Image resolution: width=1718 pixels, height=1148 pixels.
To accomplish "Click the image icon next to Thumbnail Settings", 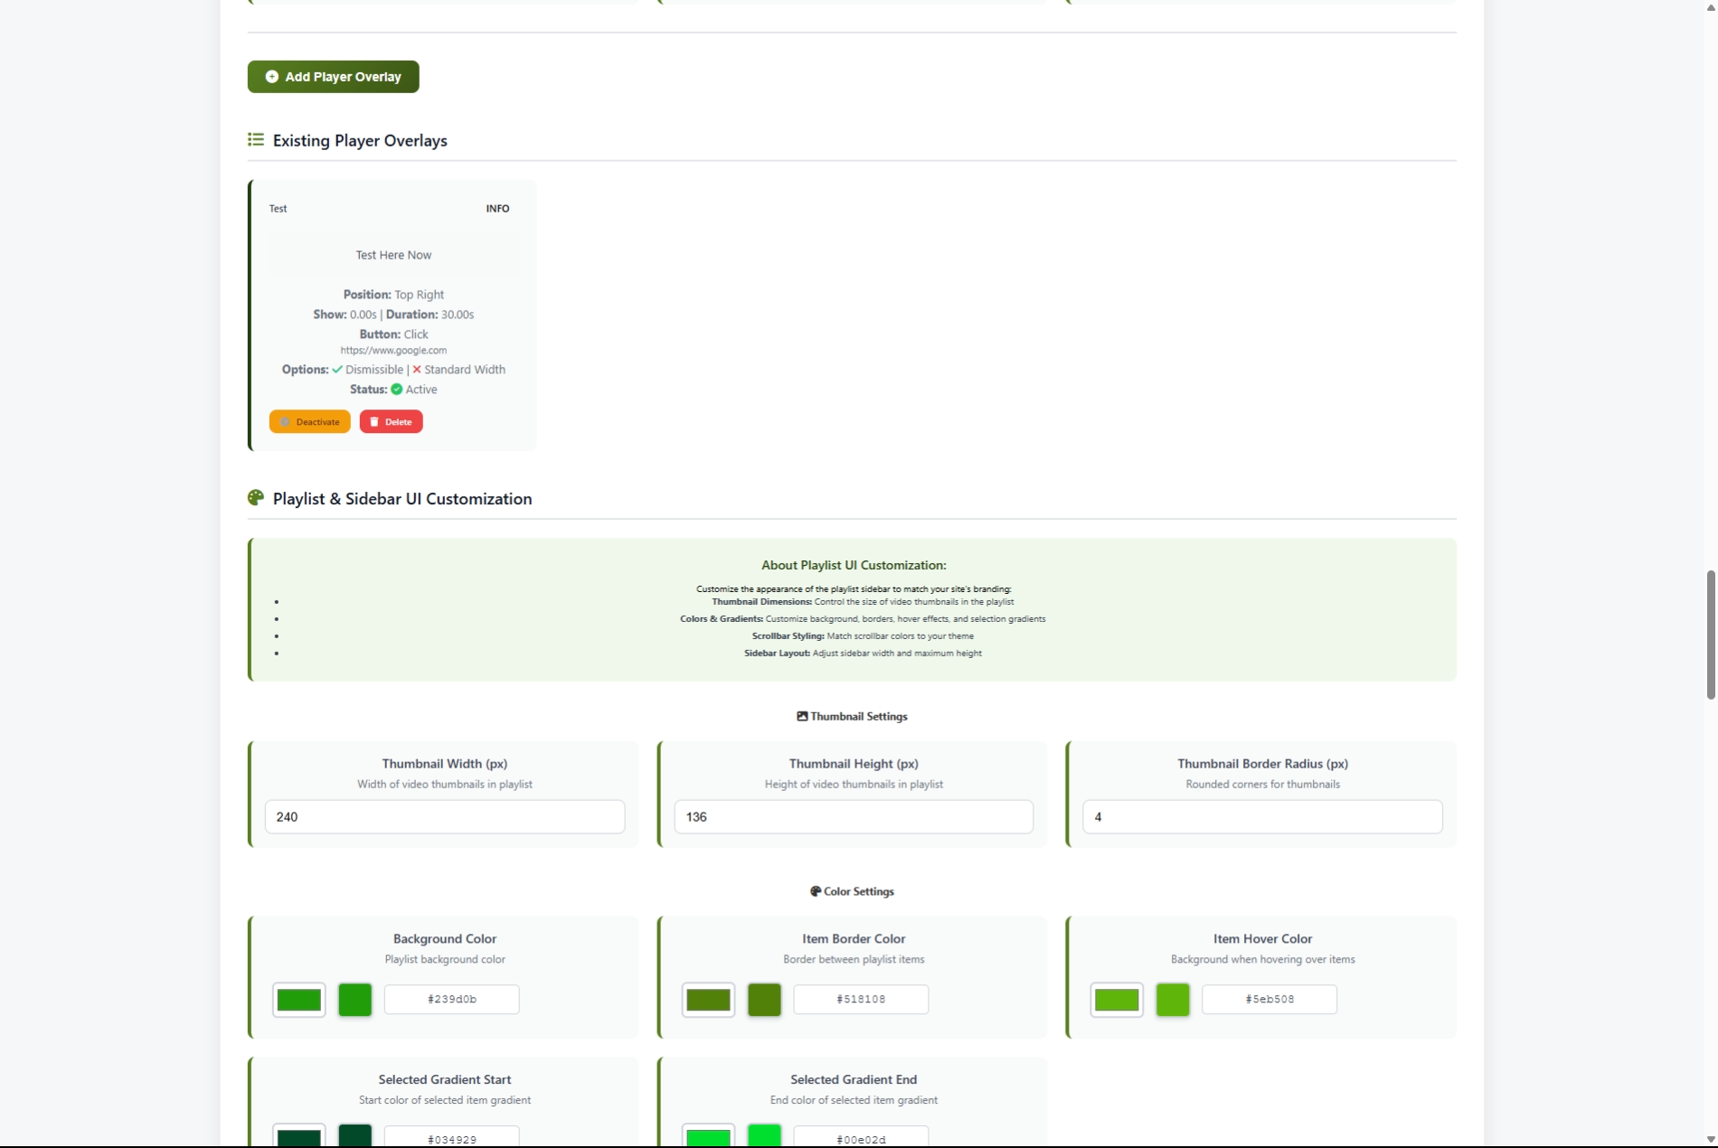I will pyautogui.click(x=802, y=716).
